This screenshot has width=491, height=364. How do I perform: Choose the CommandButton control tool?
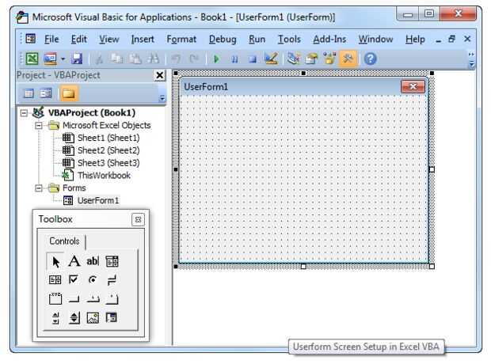[74, 298]
